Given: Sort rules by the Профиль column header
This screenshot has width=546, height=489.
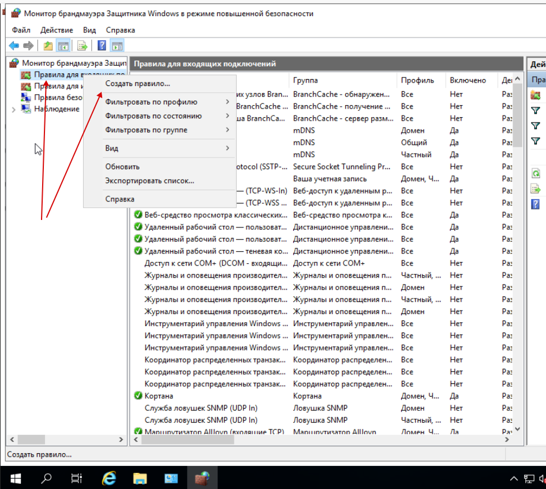Looking at the screenshot, I should [x=421, y=80].
